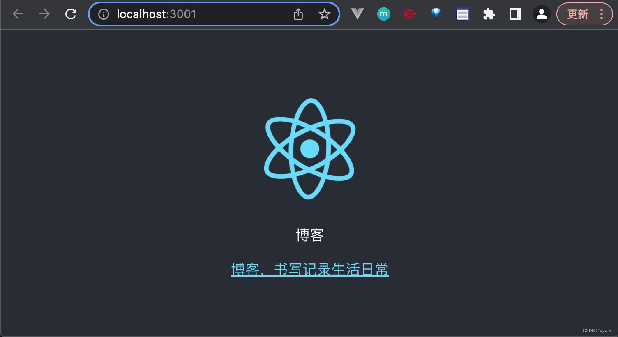618x337 pixels.
Task: Bookmark this page with the star icon
Action: coord(324,14)
